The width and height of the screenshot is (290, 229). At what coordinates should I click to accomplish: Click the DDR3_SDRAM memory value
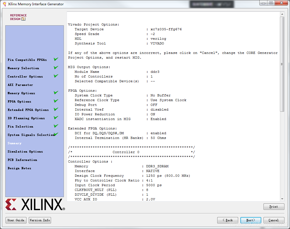[x=157, y=166]
